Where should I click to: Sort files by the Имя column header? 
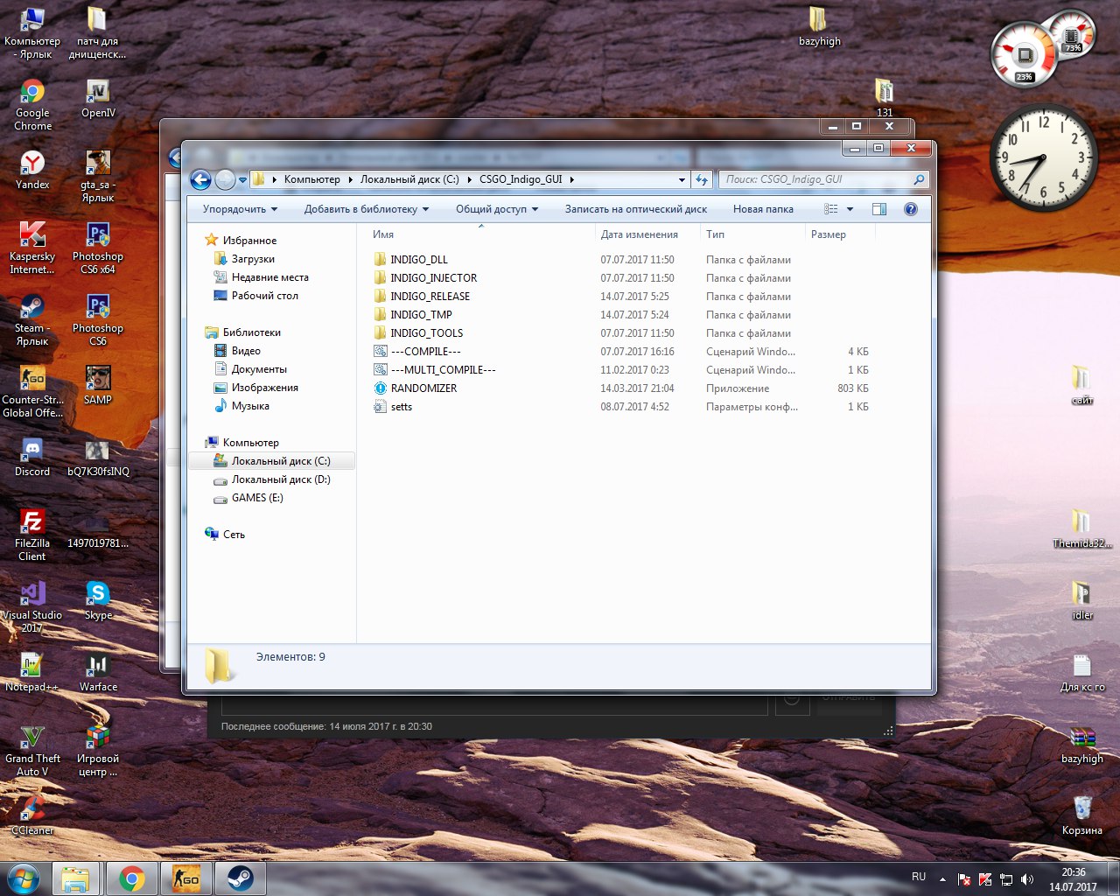pos(383,234)
